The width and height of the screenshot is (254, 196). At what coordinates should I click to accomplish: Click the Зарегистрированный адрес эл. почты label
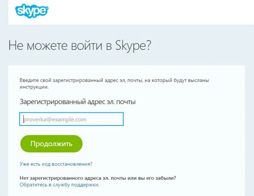click(x=77, y=102)
